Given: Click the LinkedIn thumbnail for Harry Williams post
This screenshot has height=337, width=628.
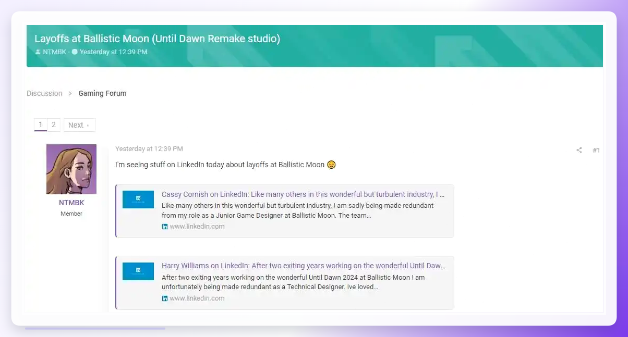Looking at the screenshot, I should click(138, 271).
